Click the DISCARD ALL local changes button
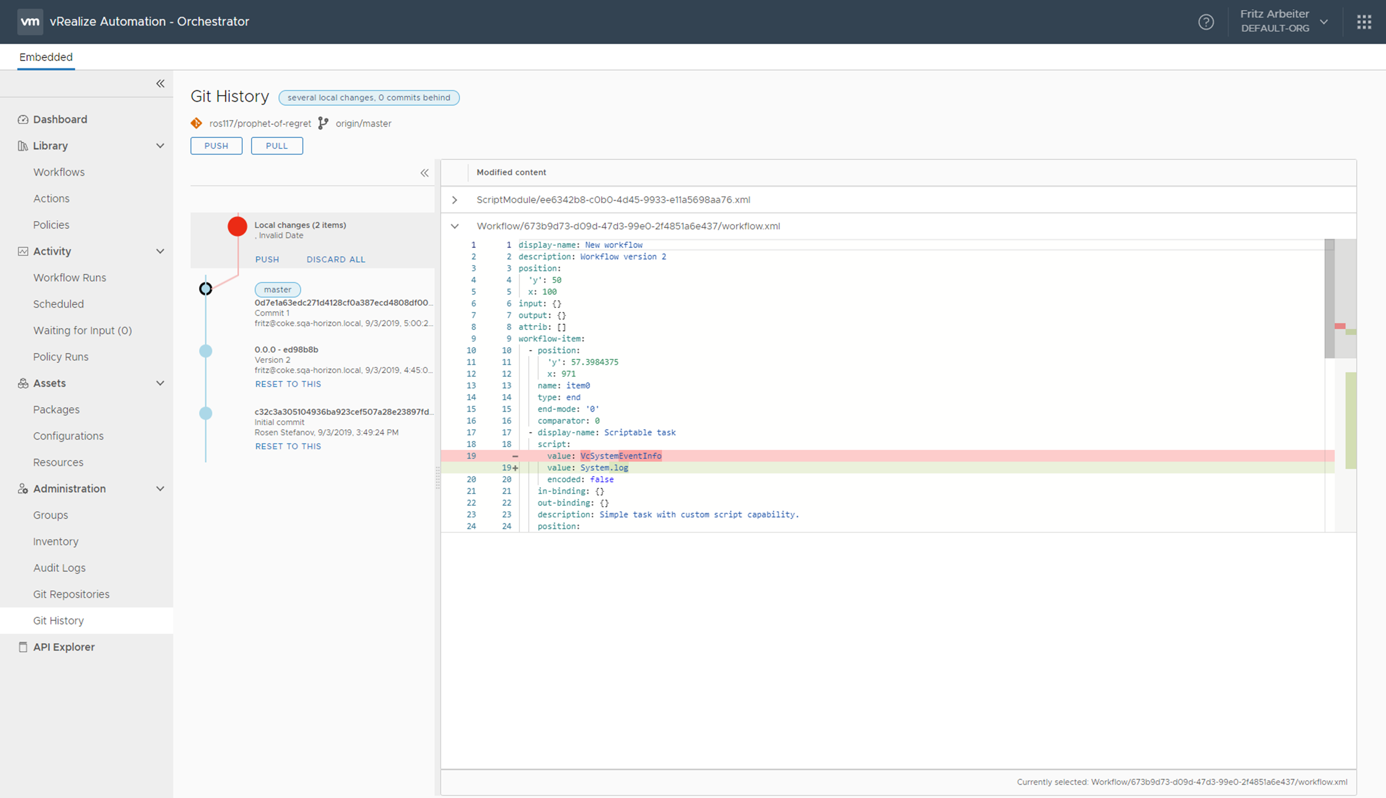Screen dimensions: 1386x798 coord(335,259)
